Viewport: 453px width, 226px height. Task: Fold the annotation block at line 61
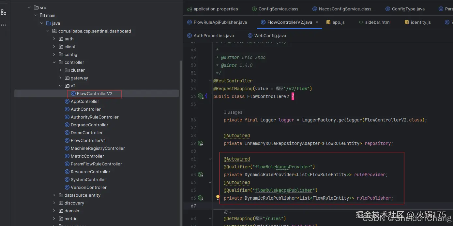point(210,159)
